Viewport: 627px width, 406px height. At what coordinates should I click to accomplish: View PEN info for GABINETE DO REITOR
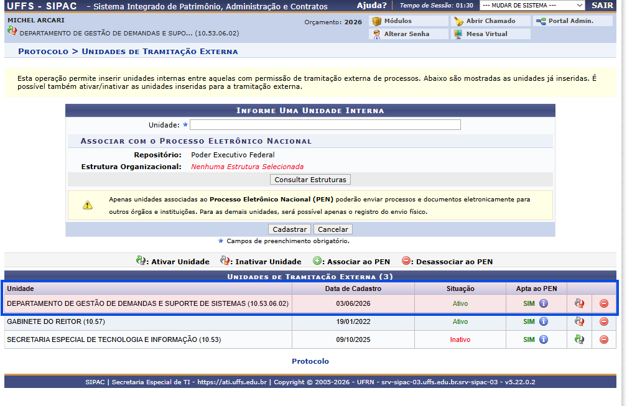(x=544, y=321)
